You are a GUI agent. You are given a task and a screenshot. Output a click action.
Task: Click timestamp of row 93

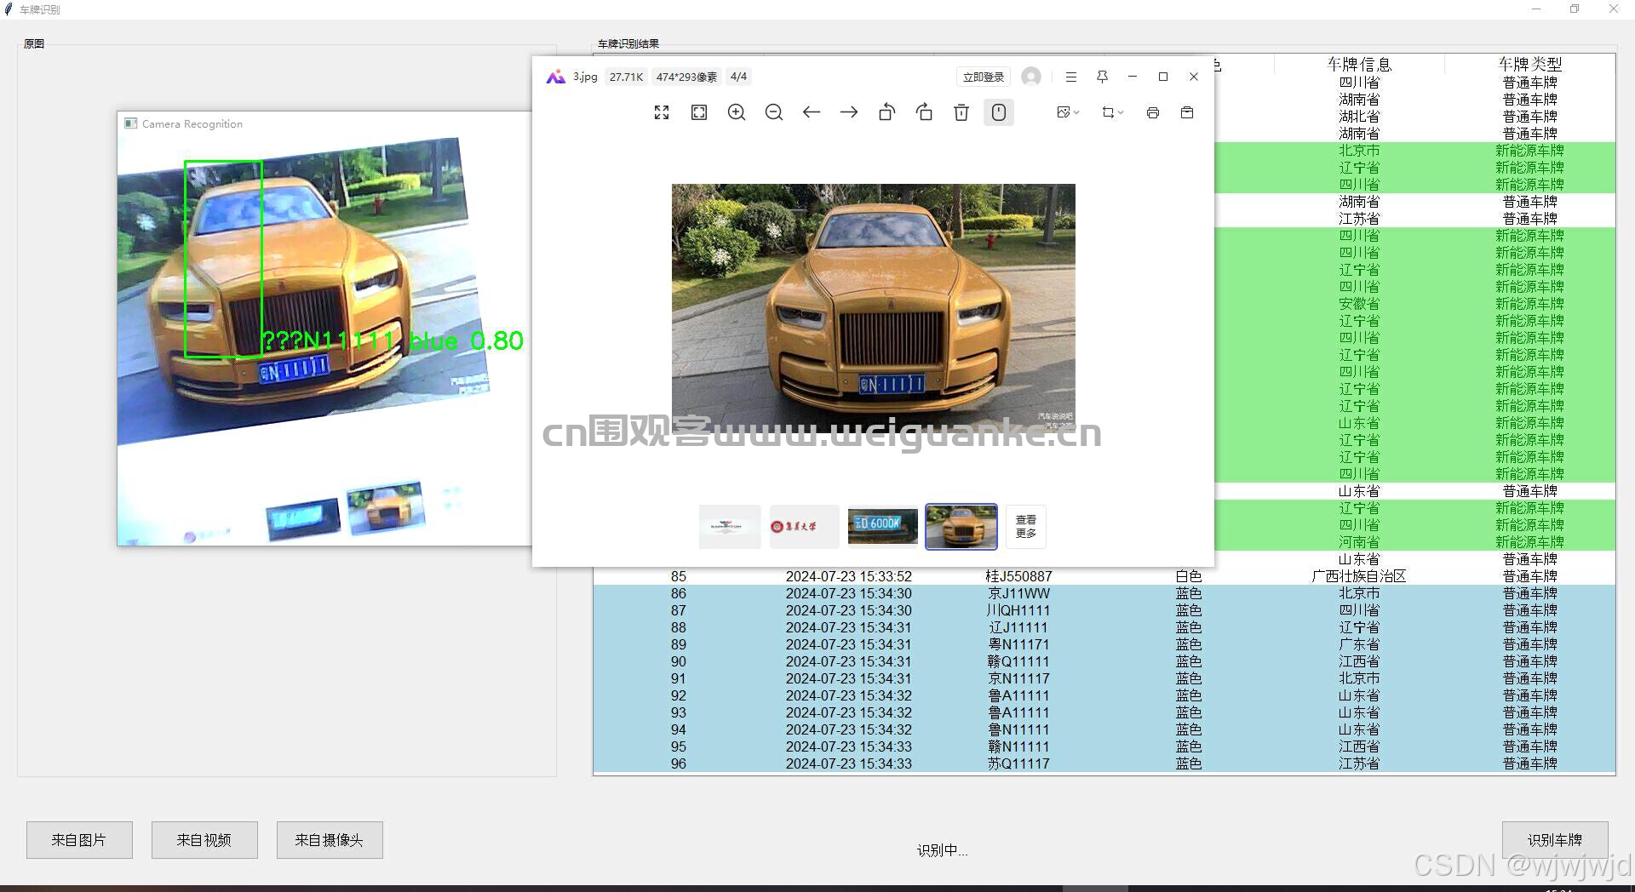click(x=849, y=712)
